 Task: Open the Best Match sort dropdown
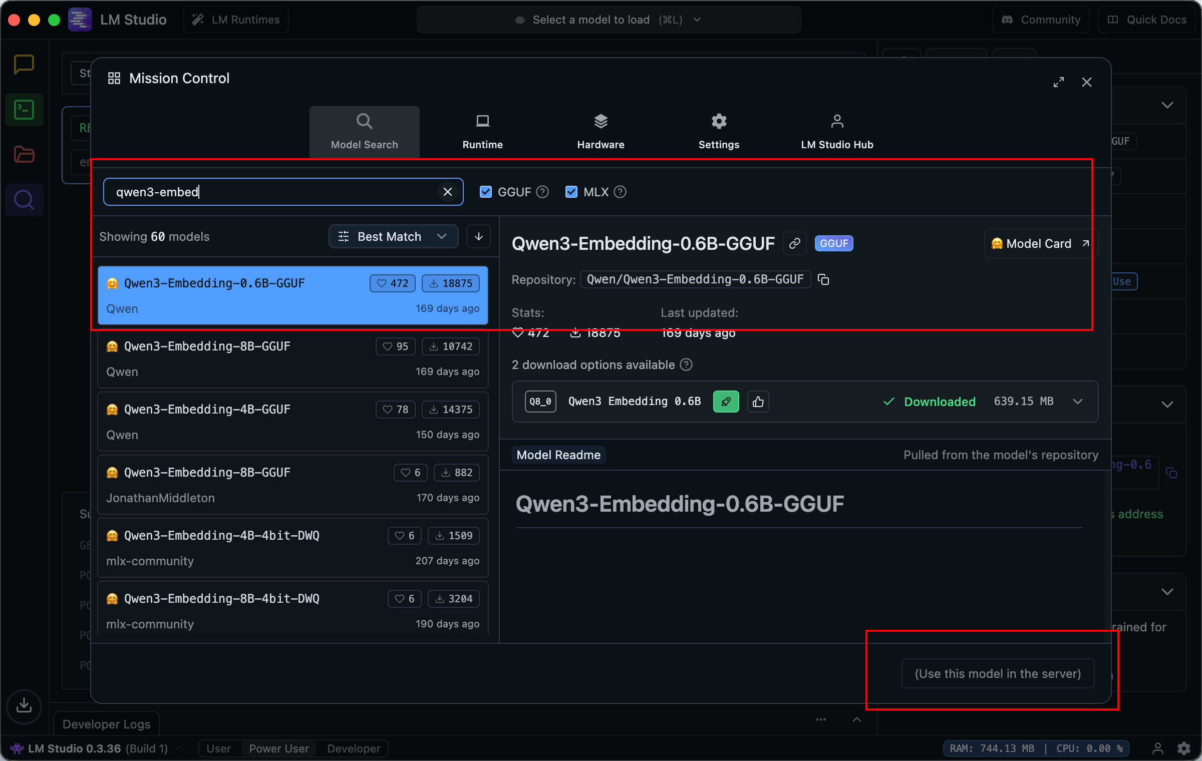pos(393,236)
